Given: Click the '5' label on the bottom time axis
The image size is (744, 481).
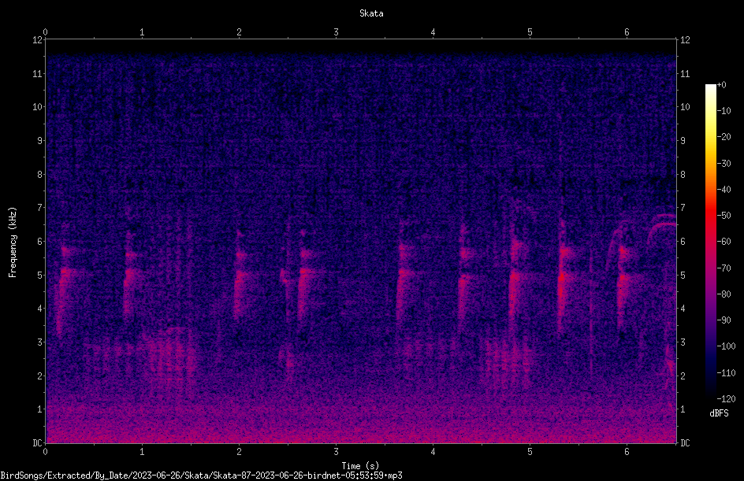Looking at the screenshot, I should (x=530, y=452).
